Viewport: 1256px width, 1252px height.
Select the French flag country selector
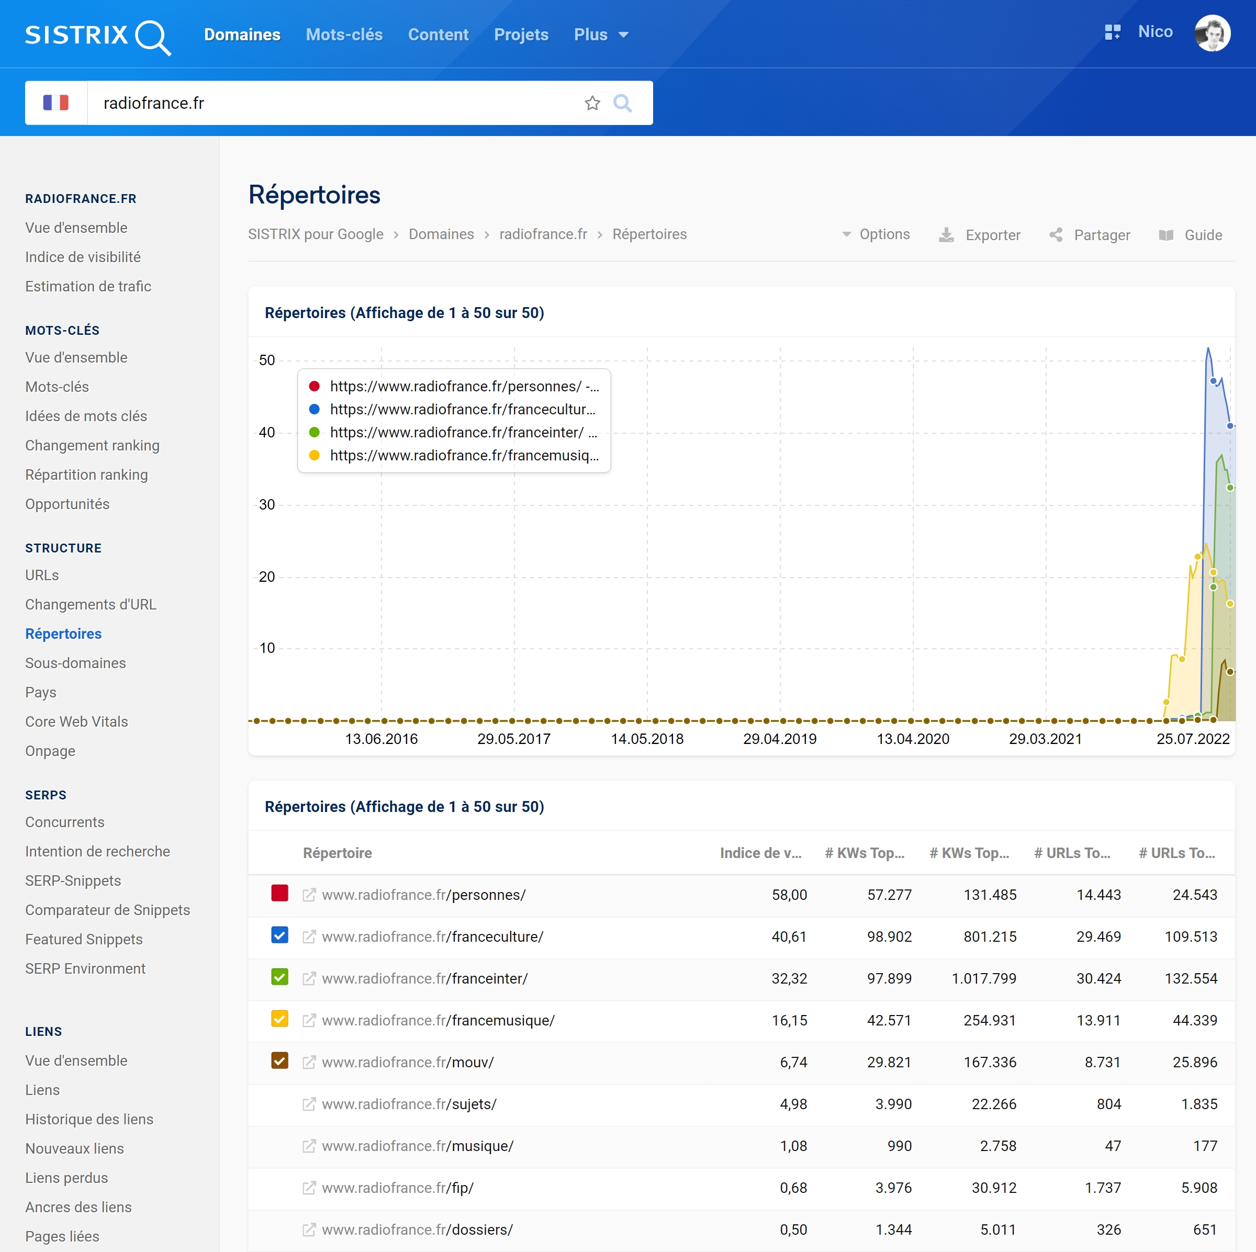click(56, 103)
